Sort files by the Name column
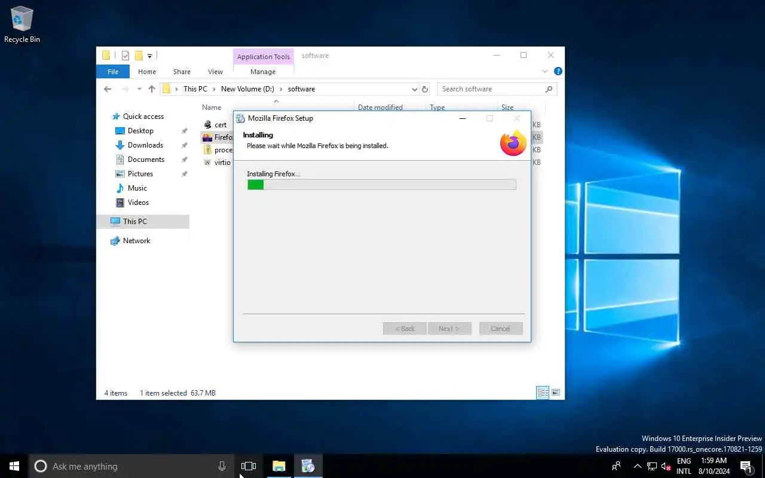765x478 pixels. coord(212,108)
